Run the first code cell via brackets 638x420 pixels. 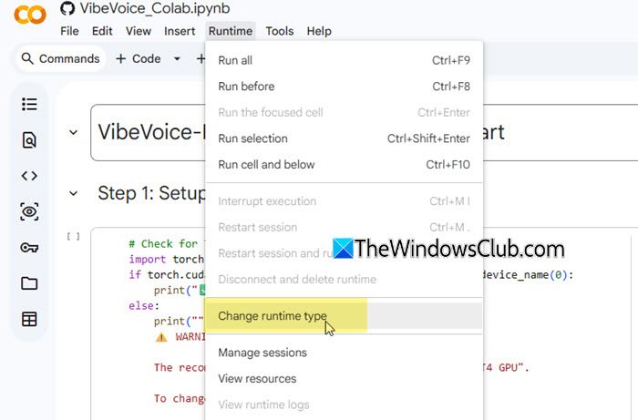73,237
